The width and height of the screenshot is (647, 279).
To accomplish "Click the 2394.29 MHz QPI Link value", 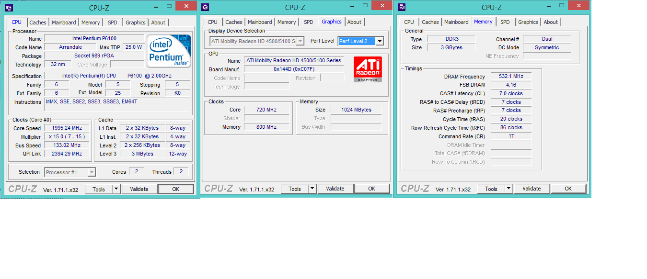I will coord(68,154).
